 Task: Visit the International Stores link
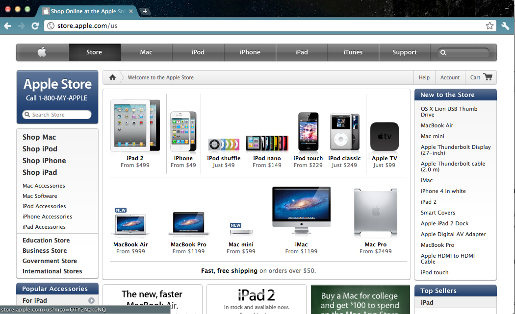tap(52, 271)
